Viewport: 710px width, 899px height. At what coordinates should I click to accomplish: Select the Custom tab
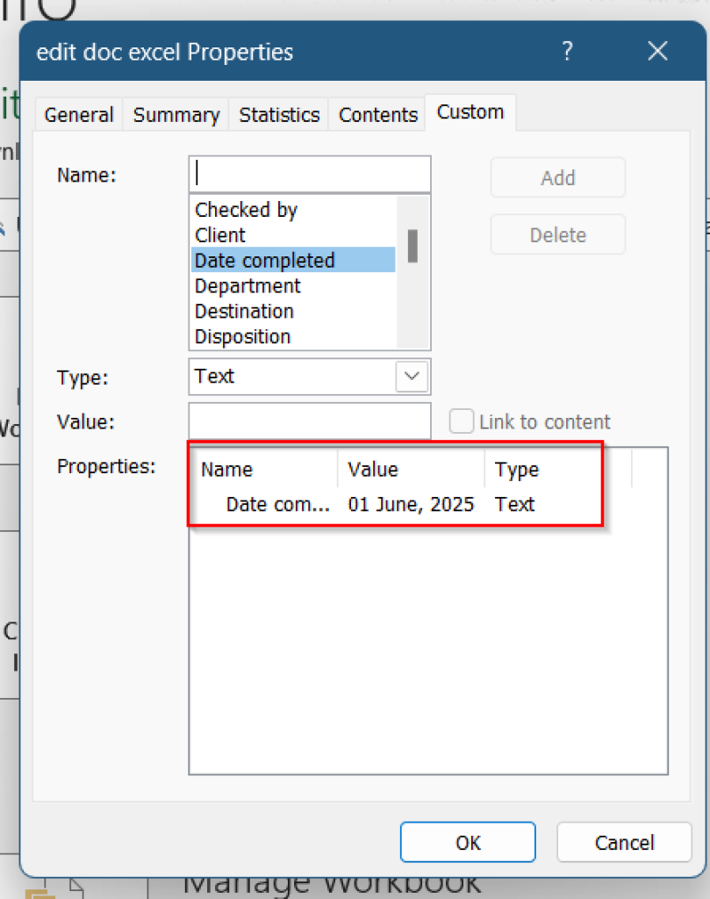coord(470,111)
